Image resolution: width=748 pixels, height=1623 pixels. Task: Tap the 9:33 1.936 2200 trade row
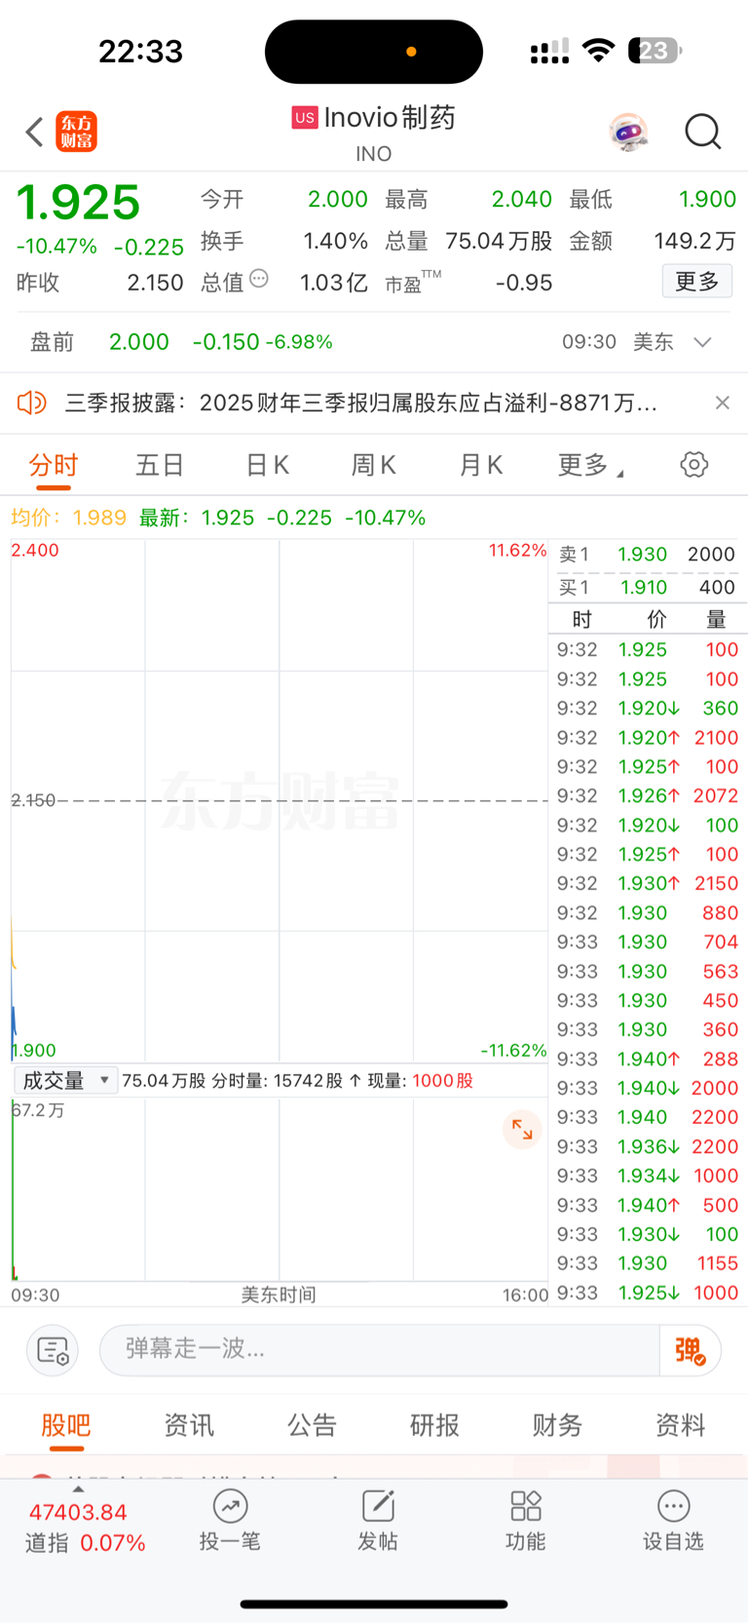[648, 1146]
